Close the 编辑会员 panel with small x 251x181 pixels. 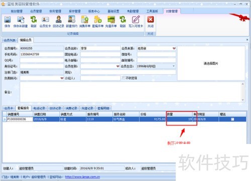247,39
